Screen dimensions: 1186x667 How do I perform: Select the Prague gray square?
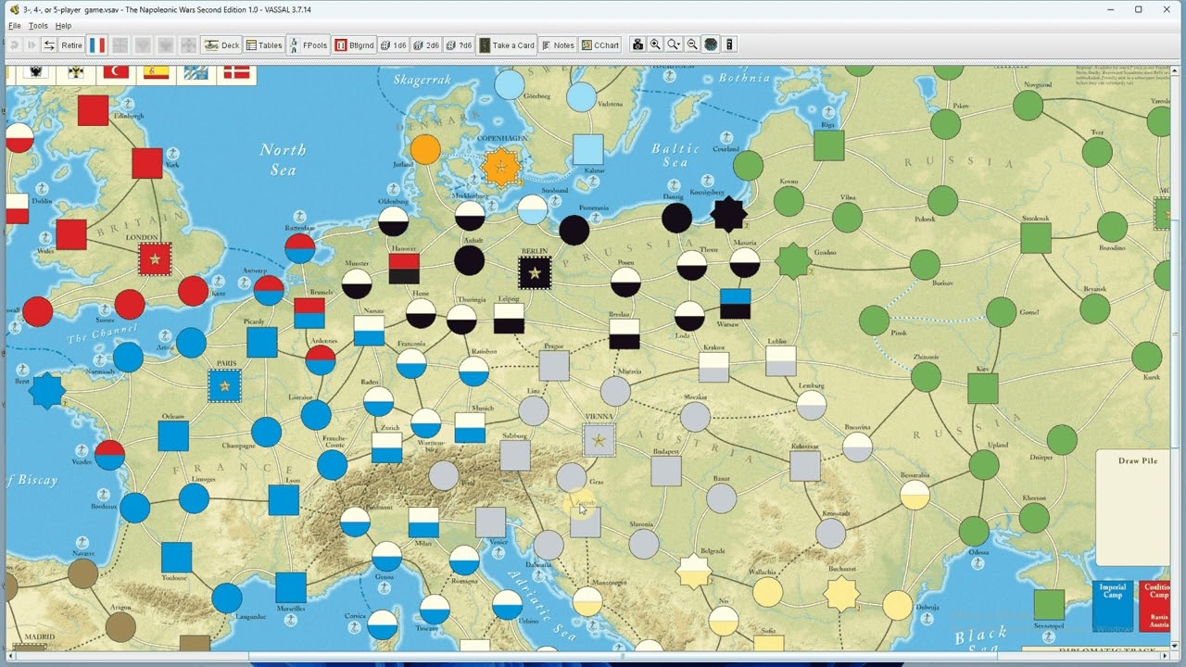coord(554,365)
